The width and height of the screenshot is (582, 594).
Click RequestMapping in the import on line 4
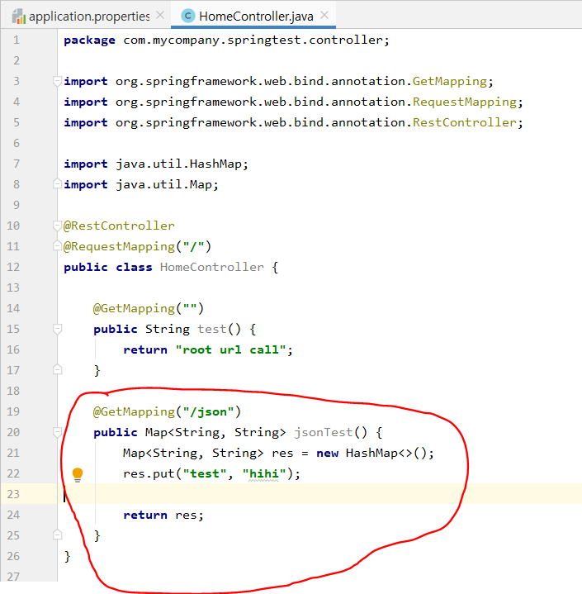(464, 102)
